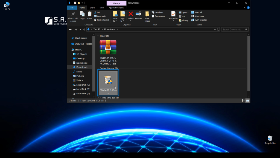Open the Copy to menu
The width and height of the screenshot is (280, 158).
point(122,16)
